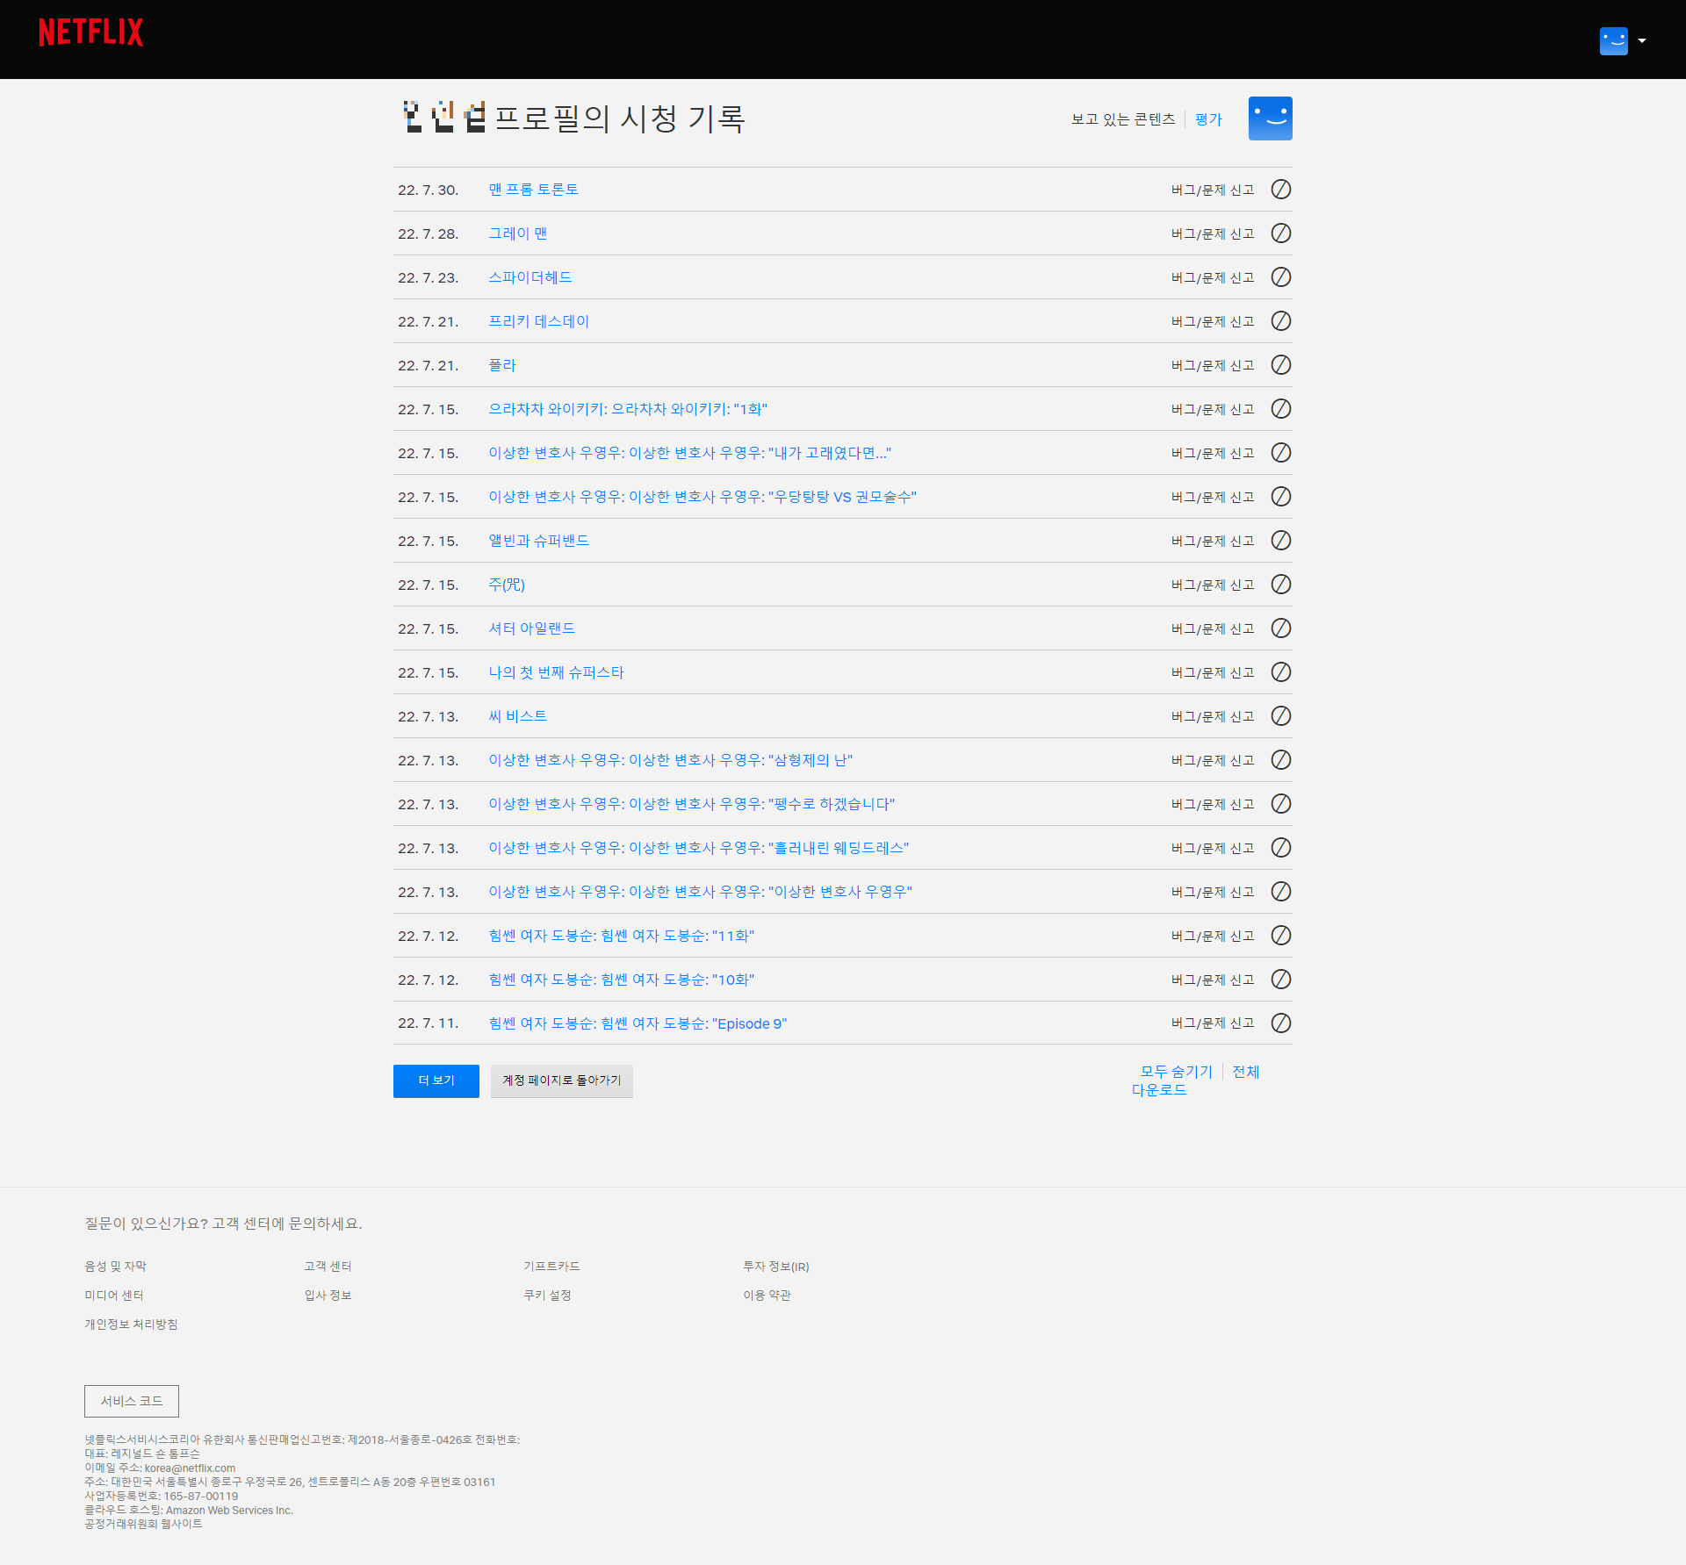Select the '보고 있는 콘텐츠' tab
This screenshot has height=1565, width=1686.
pyautogui.click(x=1122, y=119)
